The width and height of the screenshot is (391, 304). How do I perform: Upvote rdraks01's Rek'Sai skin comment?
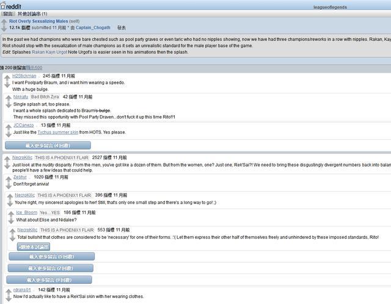[7, 291]
